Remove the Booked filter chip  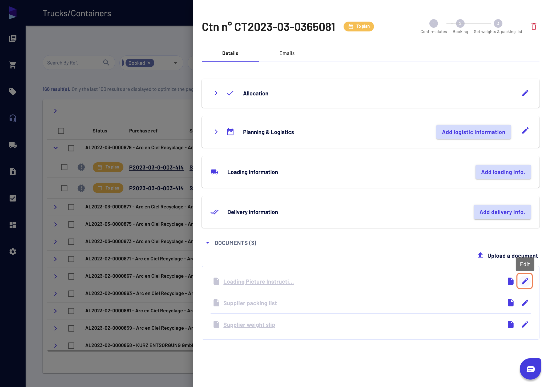(149, 63)
